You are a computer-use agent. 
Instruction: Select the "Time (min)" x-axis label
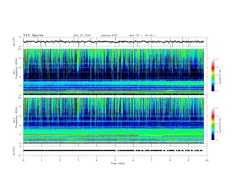118,163
